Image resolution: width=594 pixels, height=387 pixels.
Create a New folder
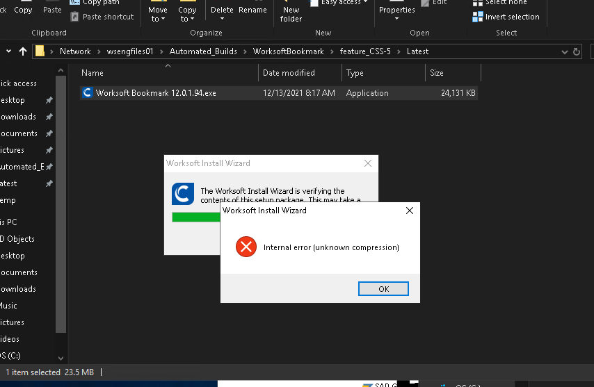[291, 14]
